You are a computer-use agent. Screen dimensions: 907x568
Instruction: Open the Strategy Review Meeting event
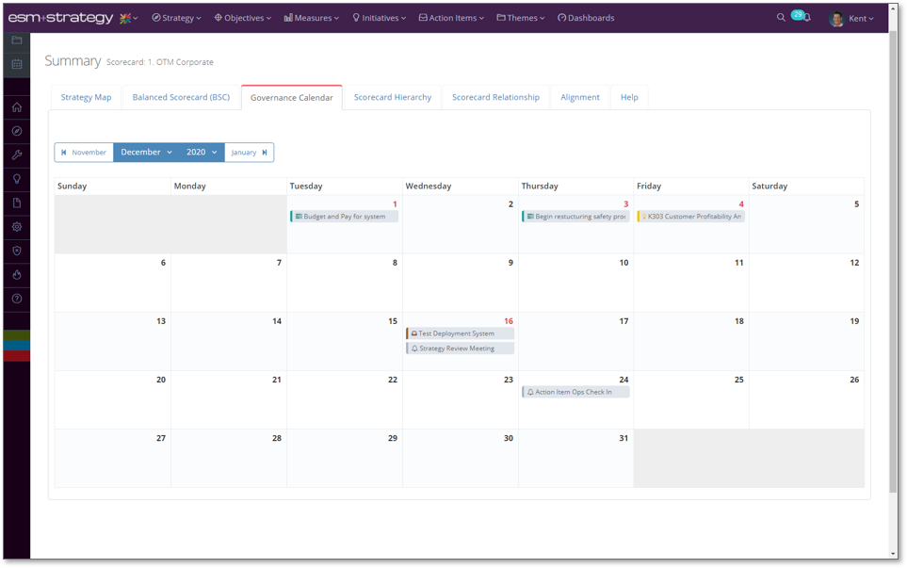point(460,349)
